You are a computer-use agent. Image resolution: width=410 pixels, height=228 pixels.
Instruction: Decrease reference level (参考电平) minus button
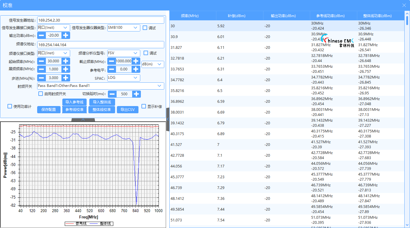[x=112, y=69]
